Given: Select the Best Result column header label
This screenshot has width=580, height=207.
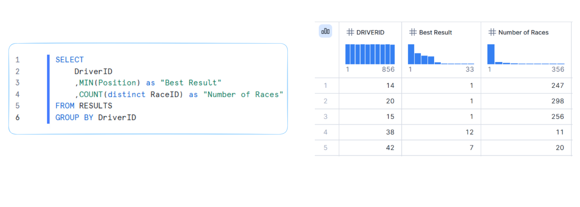Looking at the screenshot, I should click(435, 32).
